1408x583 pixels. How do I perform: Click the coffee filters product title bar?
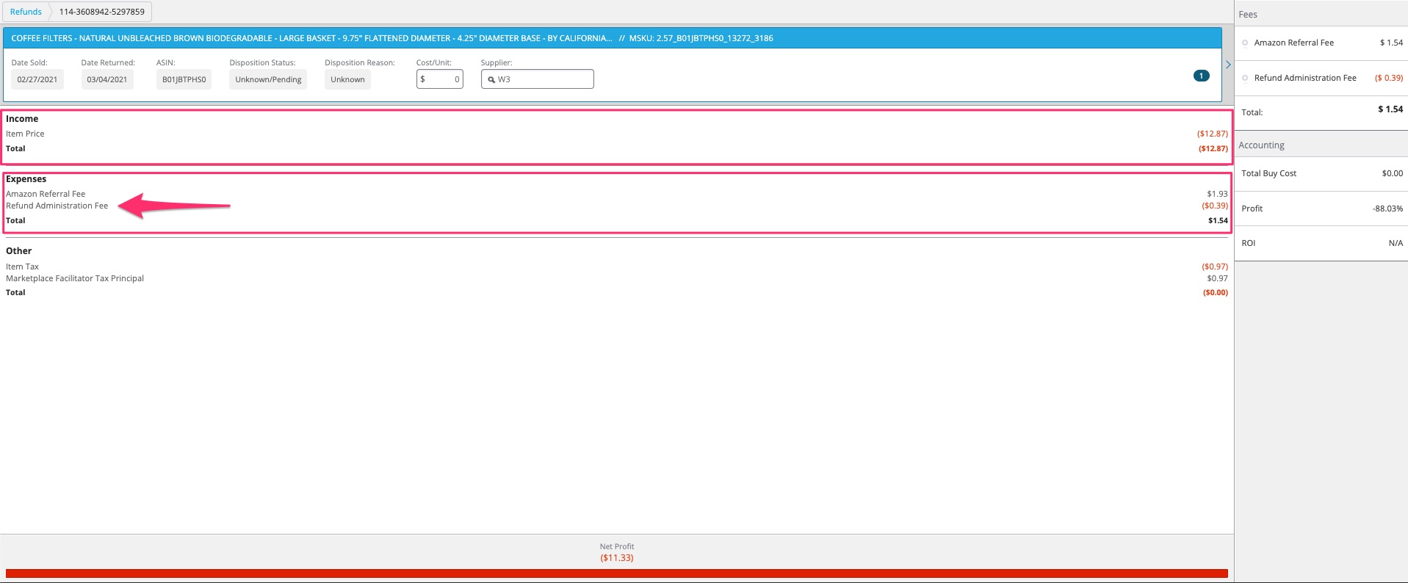612,38
